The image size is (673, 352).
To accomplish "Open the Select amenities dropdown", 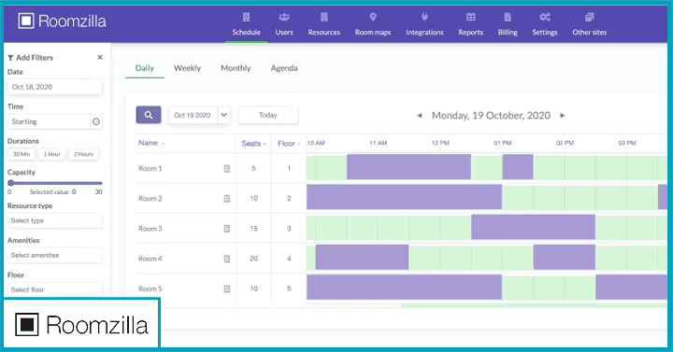I will pyautogui.click(x=54, y=255).
